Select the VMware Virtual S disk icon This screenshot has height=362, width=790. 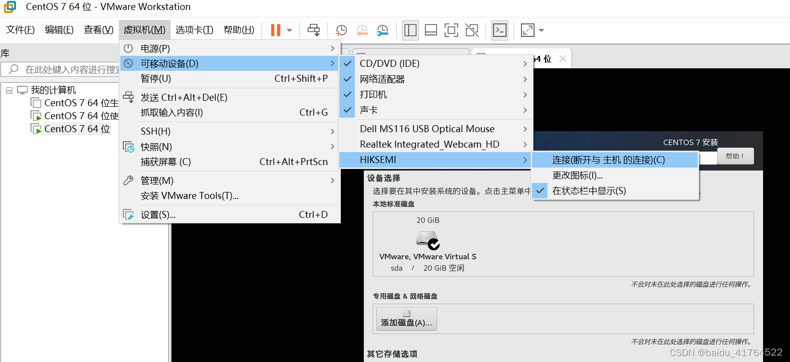pyautogui.click(x=428, y=240)
